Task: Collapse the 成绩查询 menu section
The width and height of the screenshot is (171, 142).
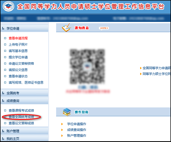Action: click(25, 101)
